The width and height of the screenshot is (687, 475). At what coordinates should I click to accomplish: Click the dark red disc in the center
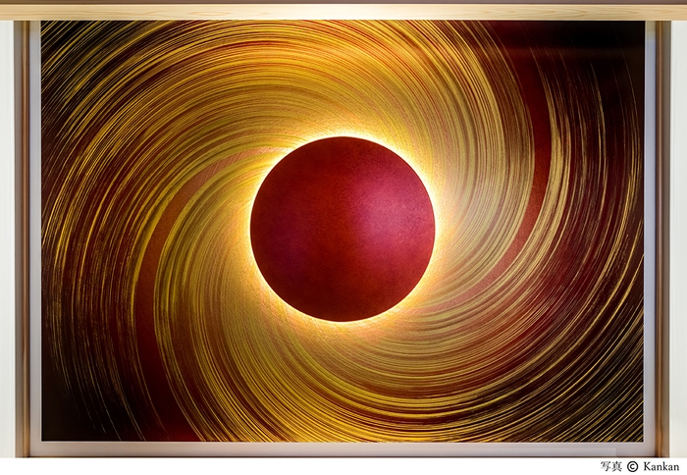[x=342, y=229]
